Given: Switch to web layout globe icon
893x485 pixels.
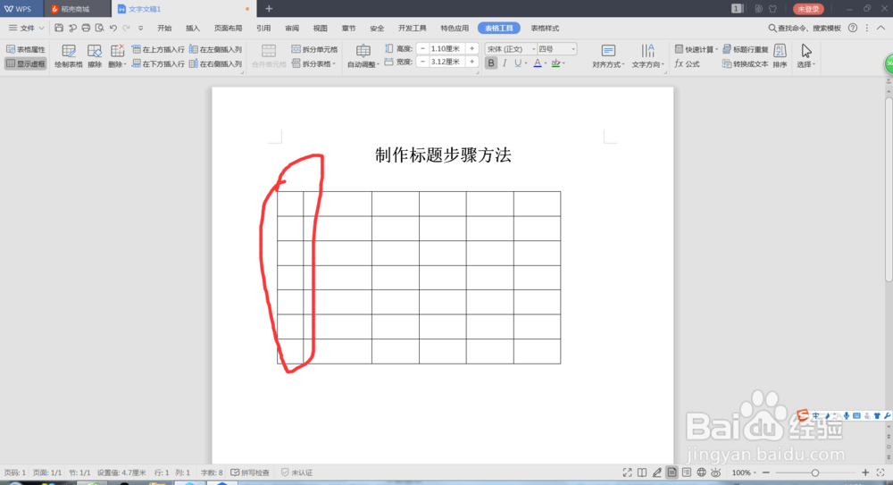Looking at the screenshot, I should pos(702,472).
